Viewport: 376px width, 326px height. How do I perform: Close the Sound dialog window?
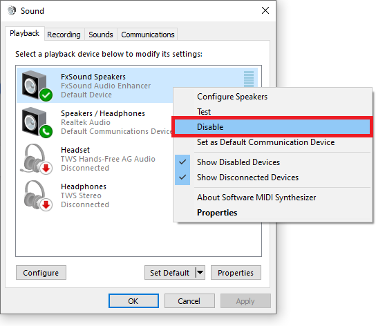(265, 10)
